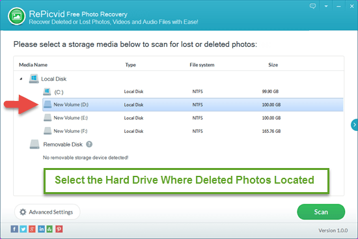Click the New Volume (D:) drive icon
The image size is (358, 239).
[x=48, y=104]
